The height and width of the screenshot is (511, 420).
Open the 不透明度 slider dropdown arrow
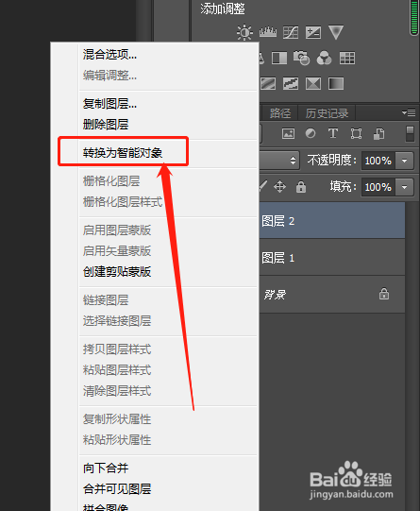(405, 161)
